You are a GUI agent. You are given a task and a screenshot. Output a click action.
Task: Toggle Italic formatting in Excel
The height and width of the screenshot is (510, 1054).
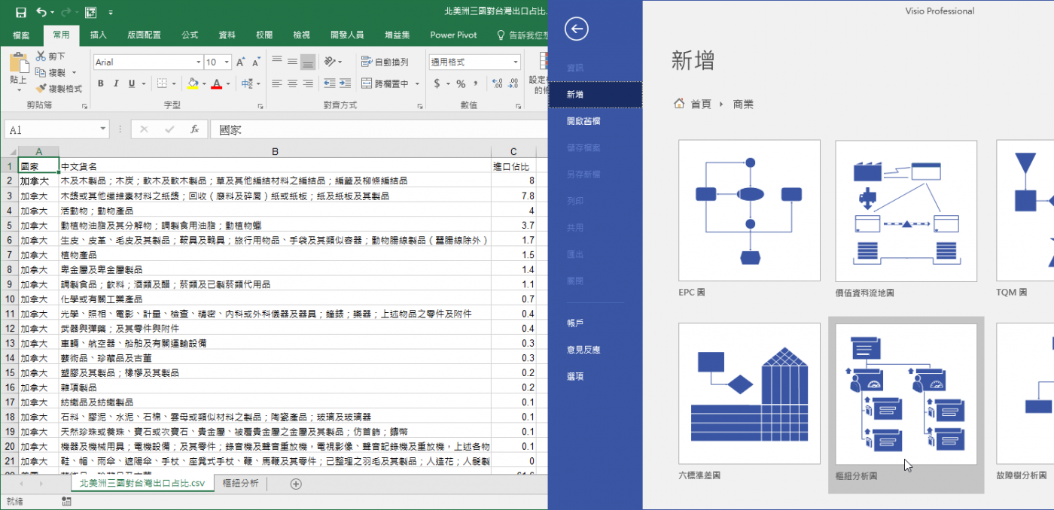(x=116, y=83)
